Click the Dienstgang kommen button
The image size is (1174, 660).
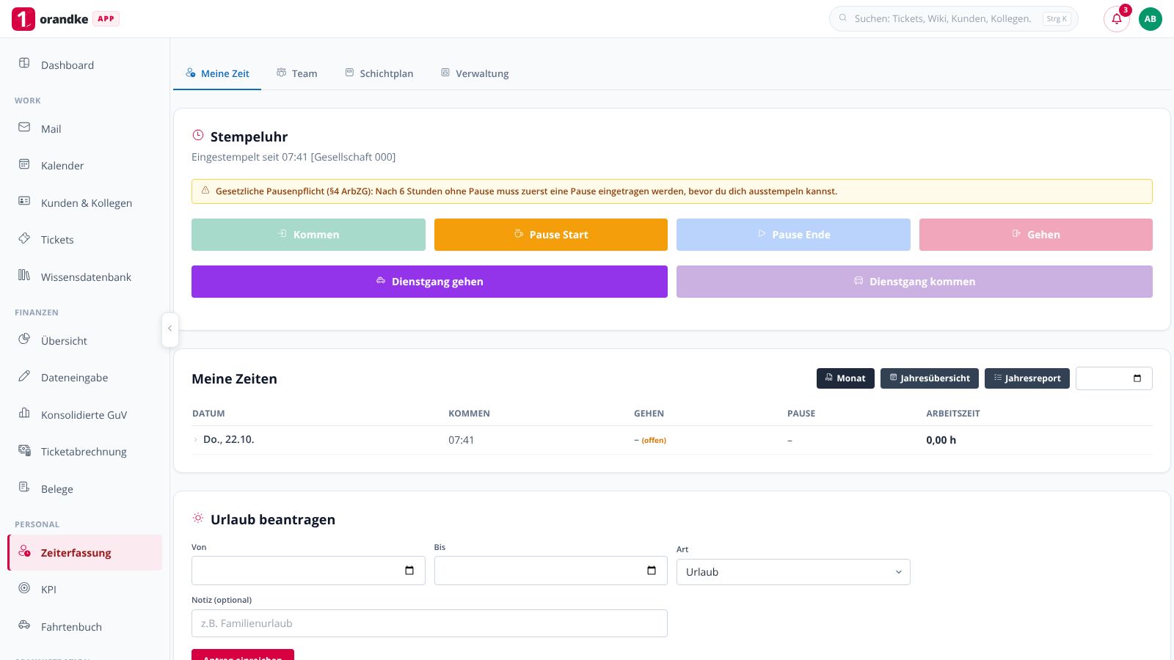tap(914, 282)
